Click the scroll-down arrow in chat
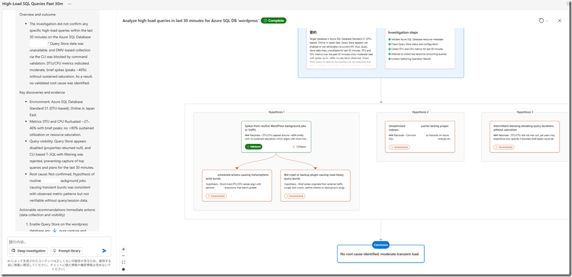This screenshot has width=572, height=277. click(55, 231)
